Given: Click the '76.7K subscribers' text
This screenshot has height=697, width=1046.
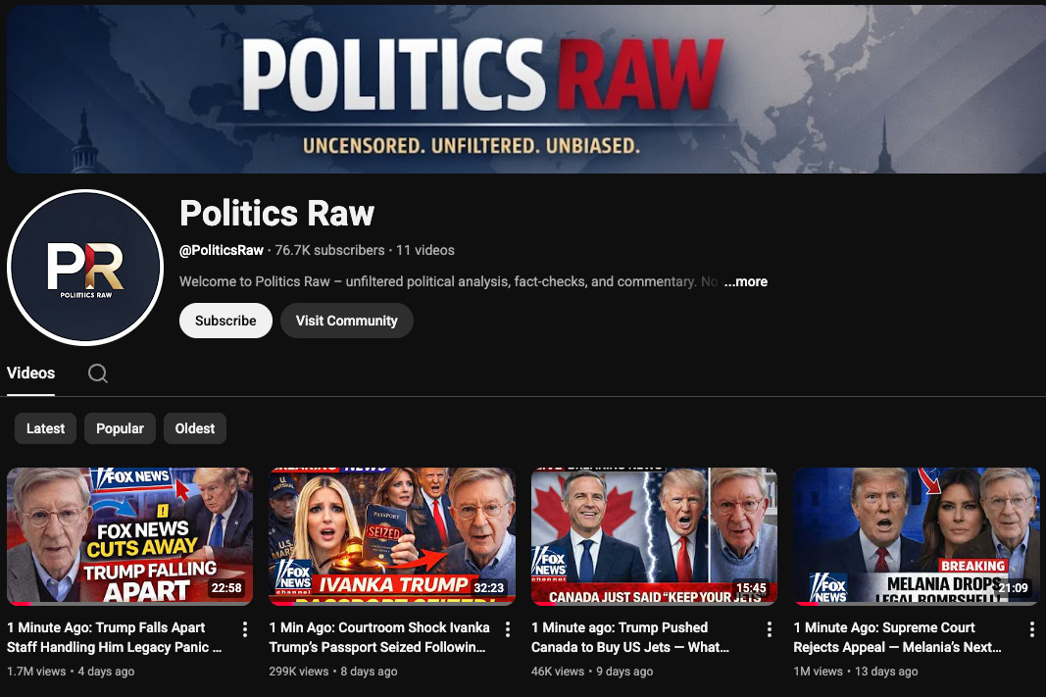Looking at the screenshot, I should (x=329, y=251).
